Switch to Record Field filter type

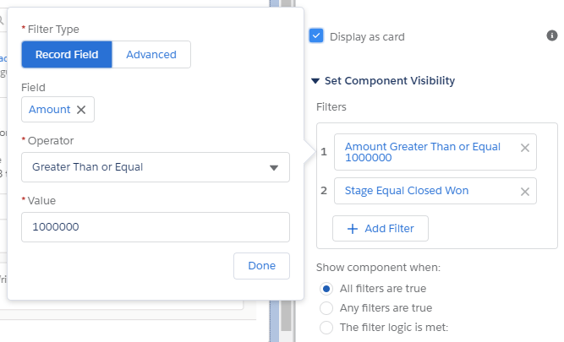point(67,55)
